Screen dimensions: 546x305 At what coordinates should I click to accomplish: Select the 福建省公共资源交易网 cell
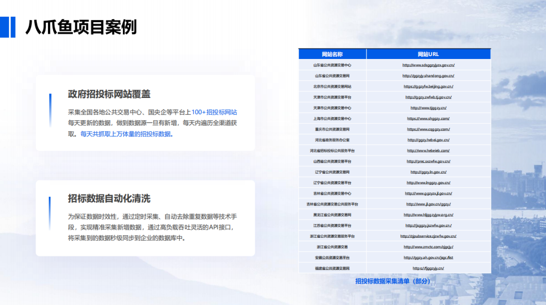332,269
